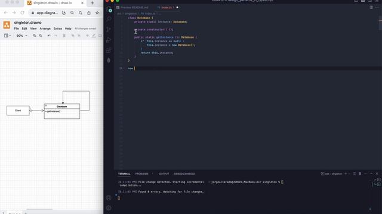This screenshot has width=382, height=214.
Task: Open the draw.io Extras menu
Action: 58,29
